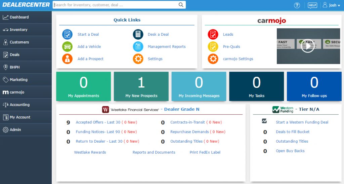Click the Management Reports link
This screenshot has height=184, width=344.
[167, 46]
